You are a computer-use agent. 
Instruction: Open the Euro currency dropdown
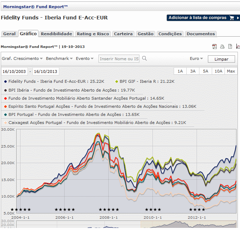pyautogui.click(x=196, y=58)
